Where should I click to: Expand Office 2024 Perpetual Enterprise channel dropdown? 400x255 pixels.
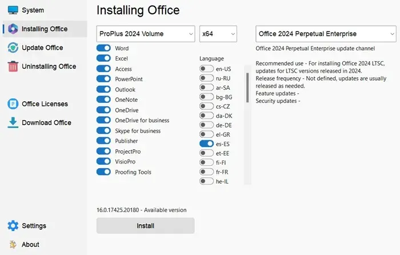coord(326,34)
